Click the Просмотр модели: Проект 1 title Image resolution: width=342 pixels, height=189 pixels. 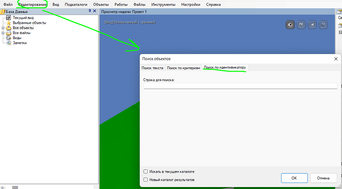[124, 12]
